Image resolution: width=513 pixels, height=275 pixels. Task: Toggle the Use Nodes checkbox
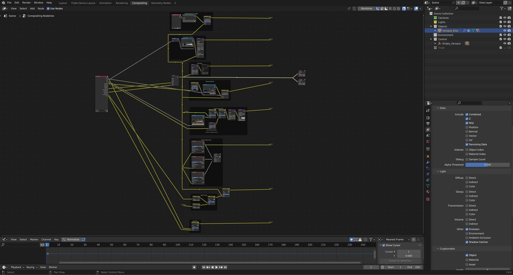click(48, 9)
